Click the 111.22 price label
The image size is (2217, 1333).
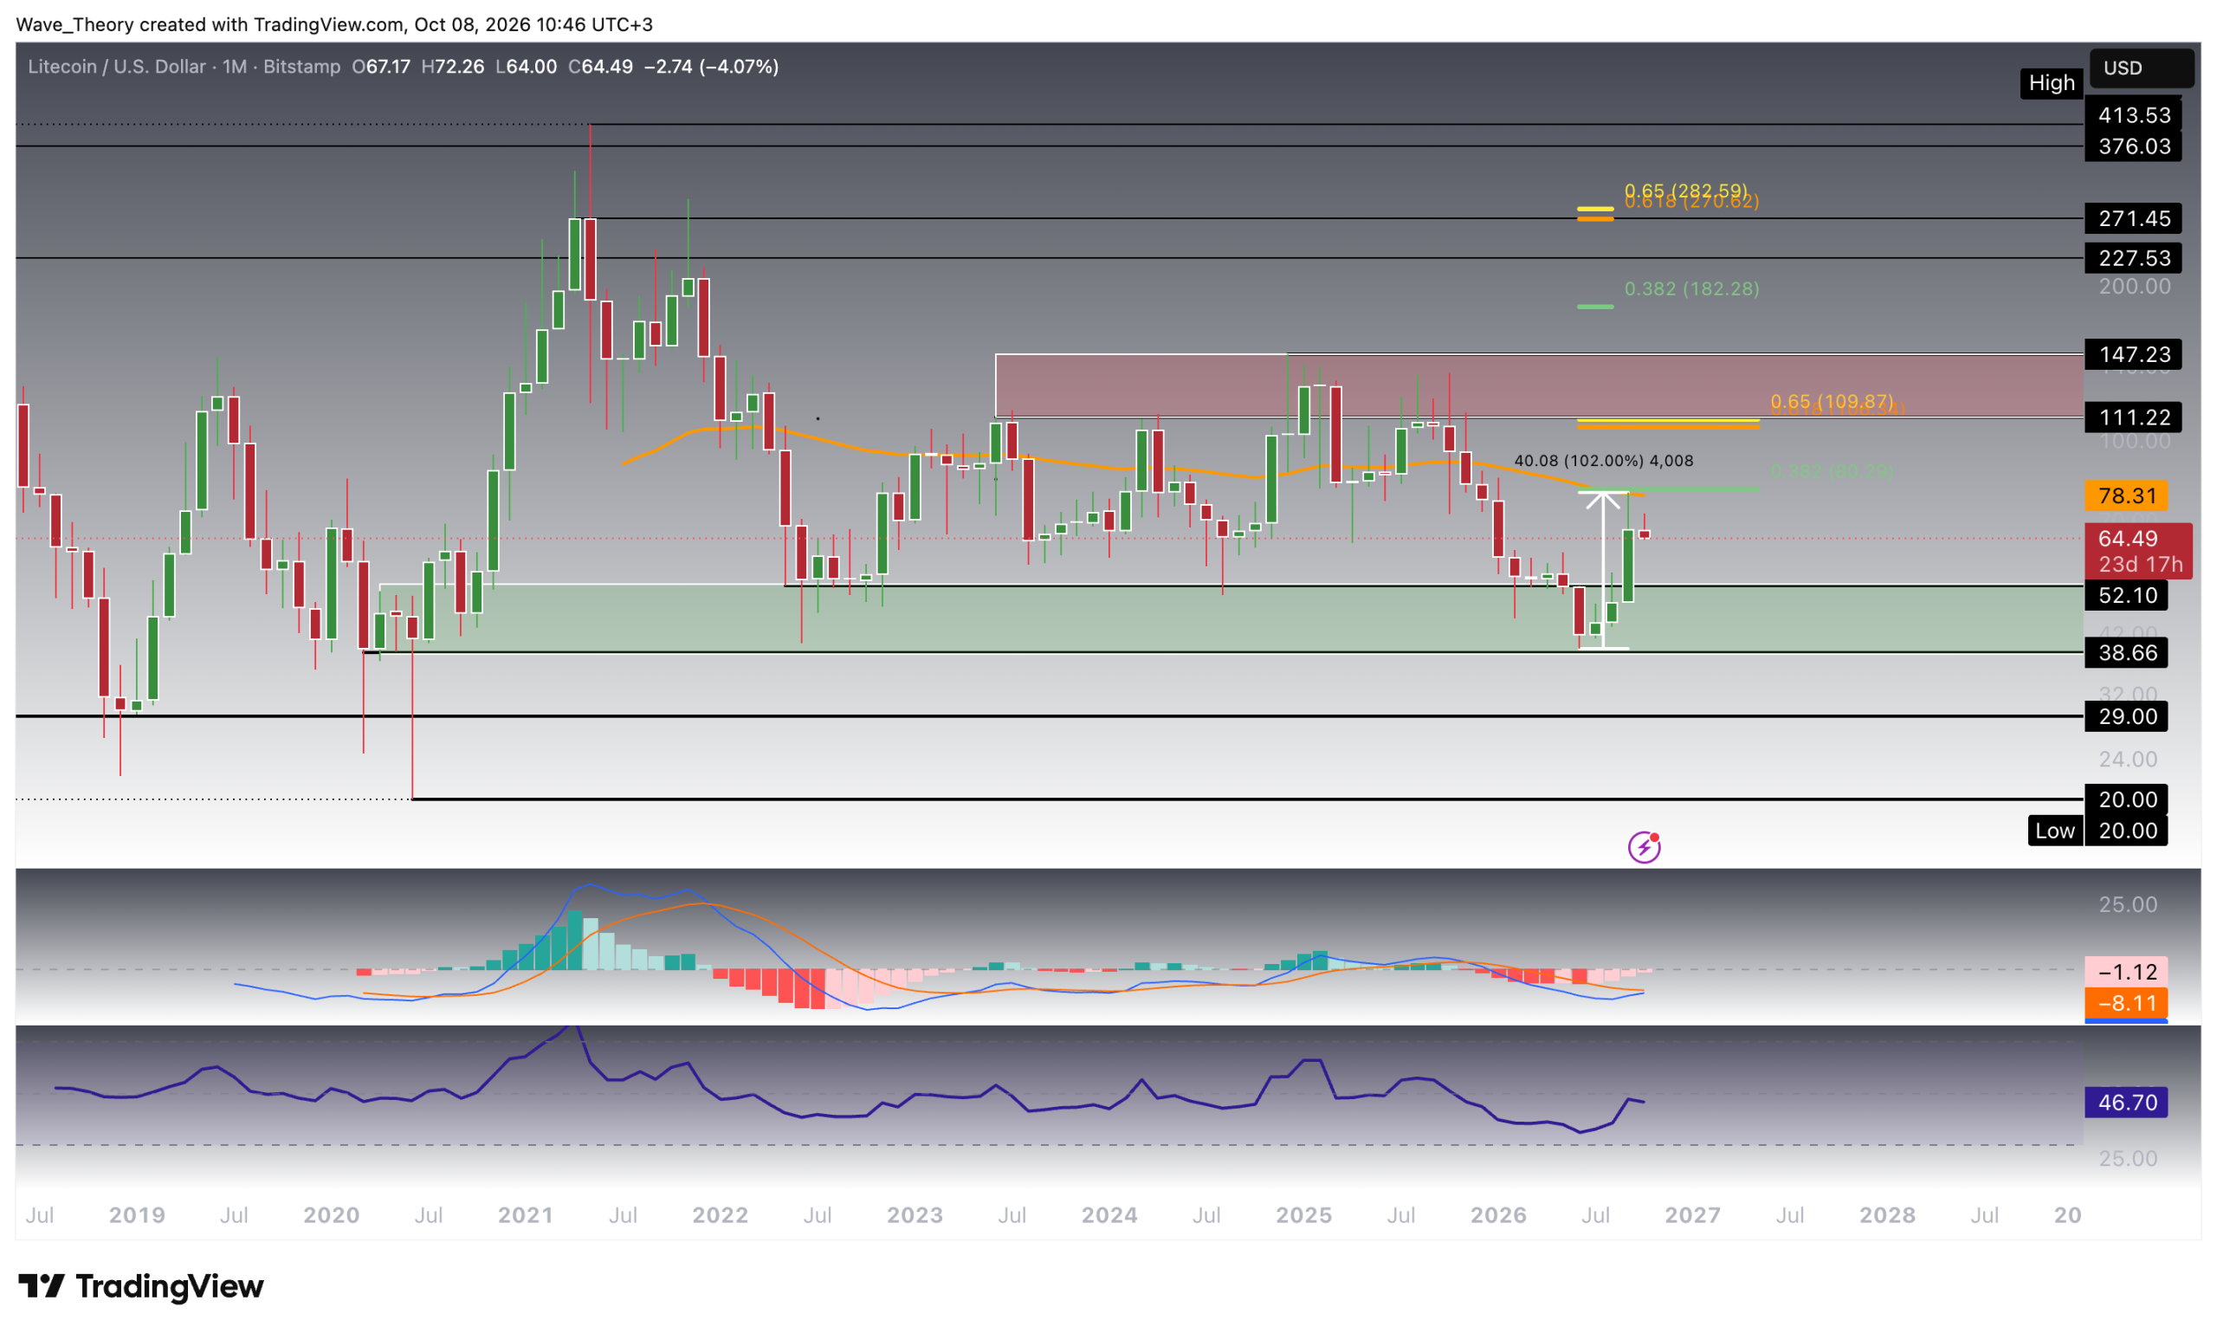point(2133,417)
